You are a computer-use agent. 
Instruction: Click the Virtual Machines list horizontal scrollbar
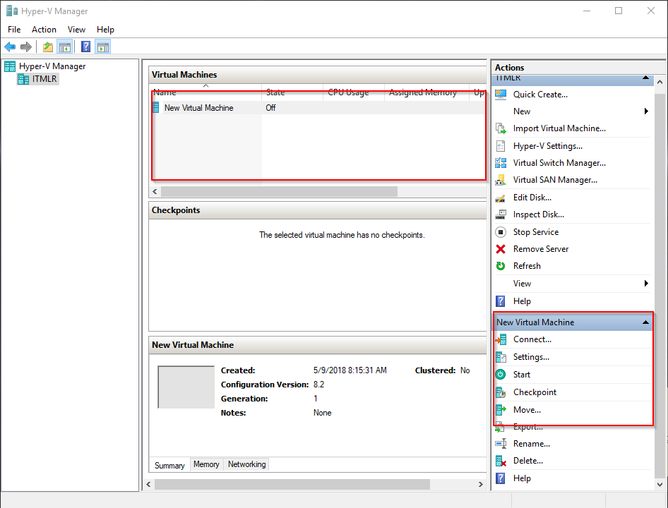coord(279,192)
